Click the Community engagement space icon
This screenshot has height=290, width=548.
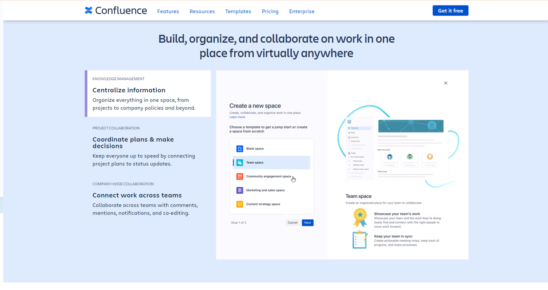[x=240, y=176]
